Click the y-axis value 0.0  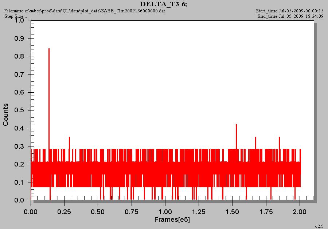[x=19, y=200]
